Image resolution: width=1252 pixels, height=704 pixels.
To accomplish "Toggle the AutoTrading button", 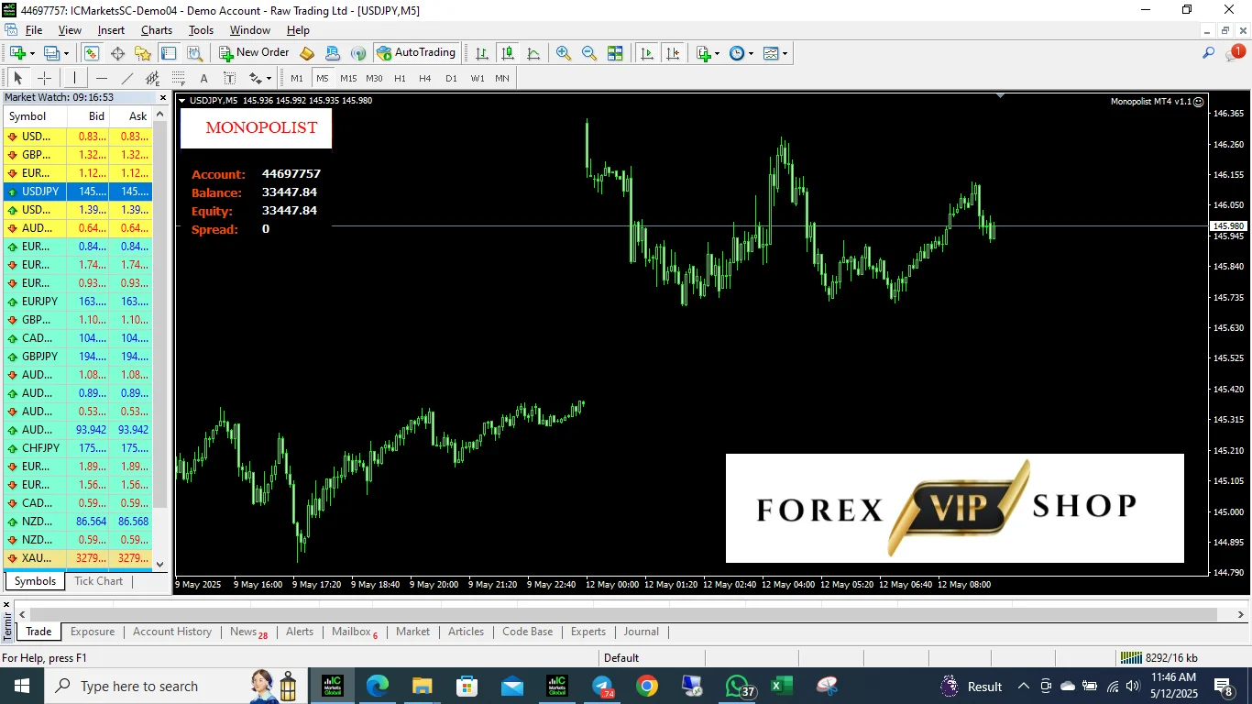I will tap(416, 53).
